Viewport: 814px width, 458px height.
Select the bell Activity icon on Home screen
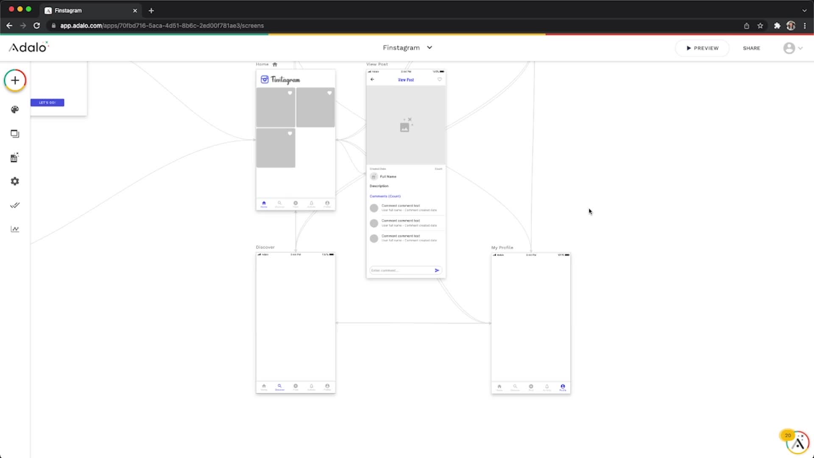tap(311, 203)
